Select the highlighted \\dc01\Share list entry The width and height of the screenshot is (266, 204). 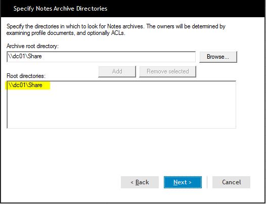coord(25,85)
